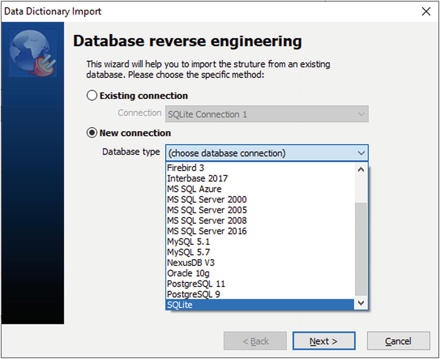Open the Database type combo box

point(267,153)
